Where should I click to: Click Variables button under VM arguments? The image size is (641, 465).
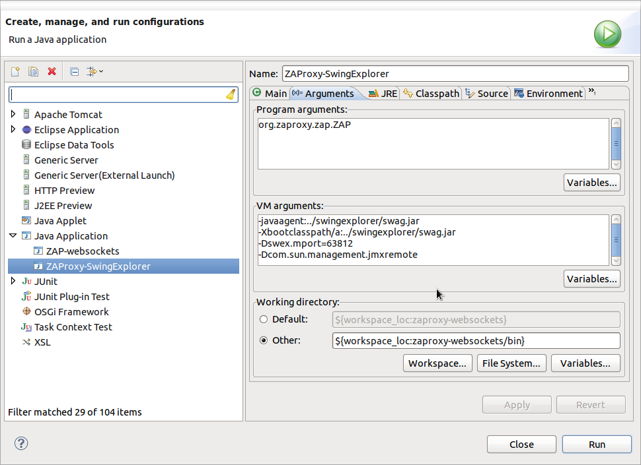(x=591, y=278)
